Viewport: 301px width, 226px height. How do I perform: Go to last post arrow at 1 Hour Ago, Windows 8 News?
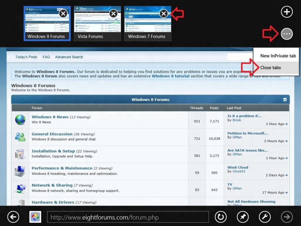coord(287,124)
